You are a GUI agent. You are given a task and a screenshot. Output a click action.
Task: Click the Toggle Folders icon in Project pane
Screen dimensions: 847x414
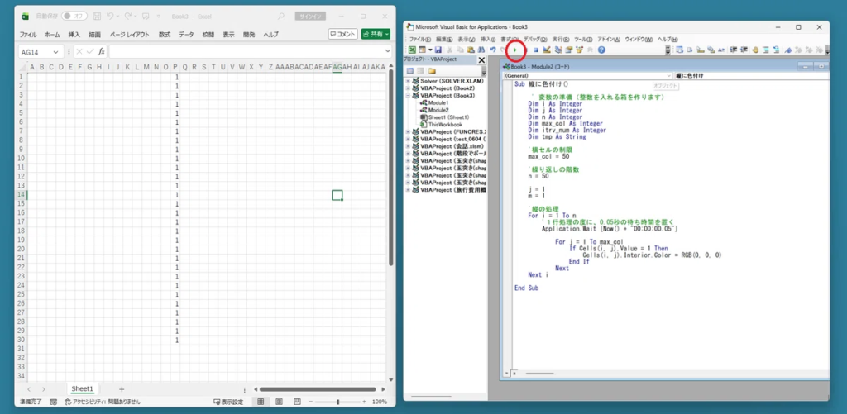[x=431, y=71]
